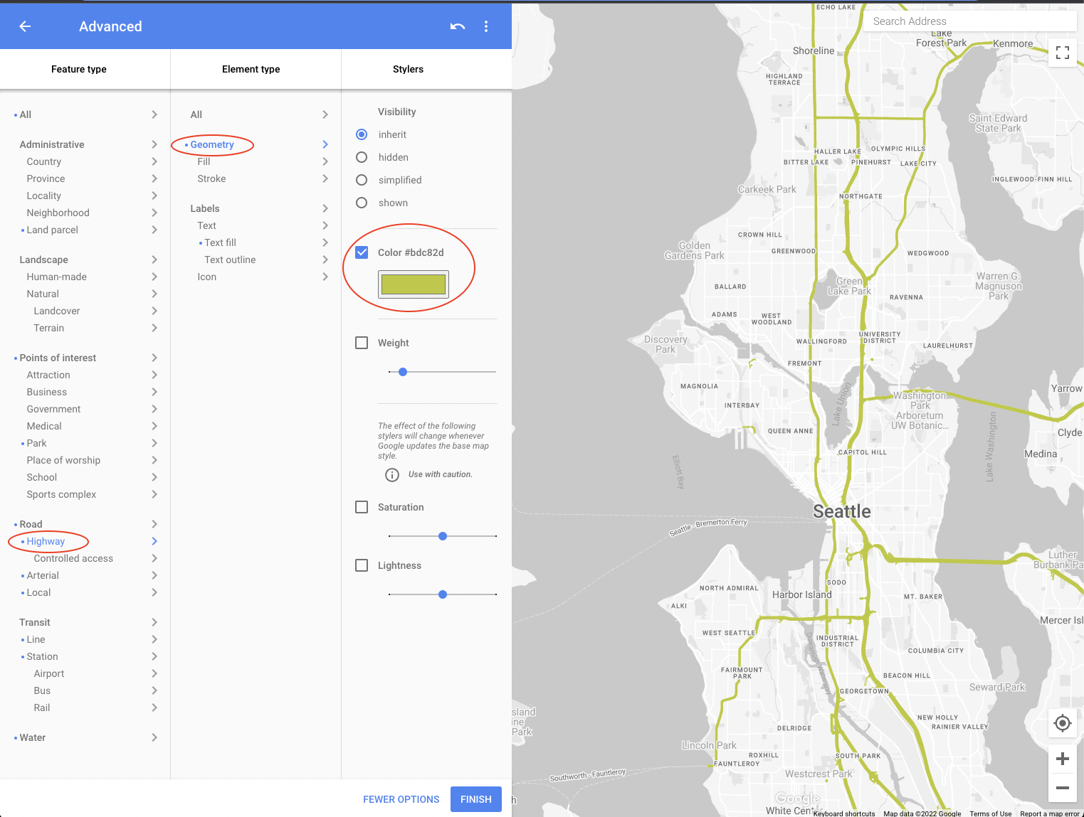Click the back arrow in the header
This screenshot has height=817, width=1084.
25,26
